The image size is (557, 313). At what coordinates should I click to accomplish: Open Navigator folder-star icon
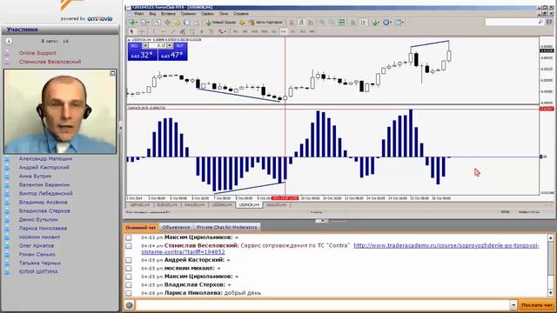[x=177, y=23]
